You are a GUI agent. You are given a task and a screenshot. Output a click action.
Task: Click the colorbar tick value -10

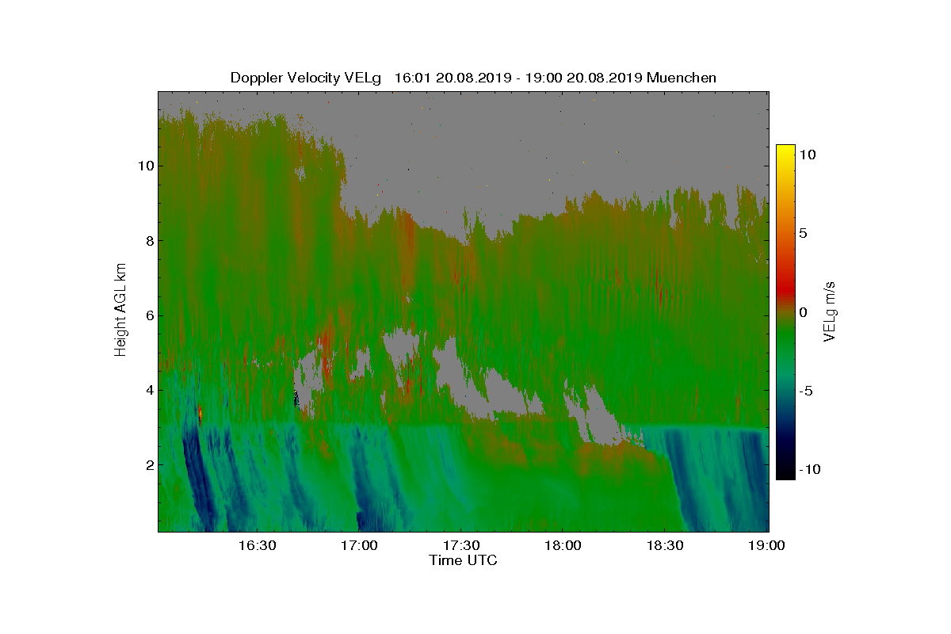tap(810, 469)
